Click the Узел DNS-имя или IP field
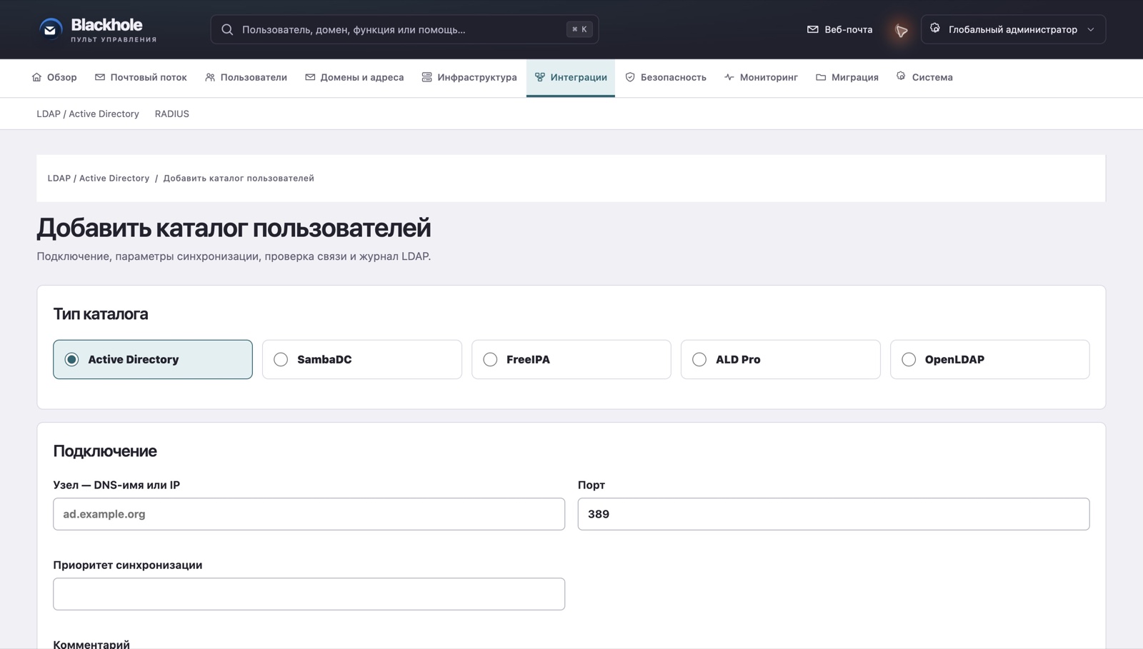1143x649 pixels. [x=309, y=514]
